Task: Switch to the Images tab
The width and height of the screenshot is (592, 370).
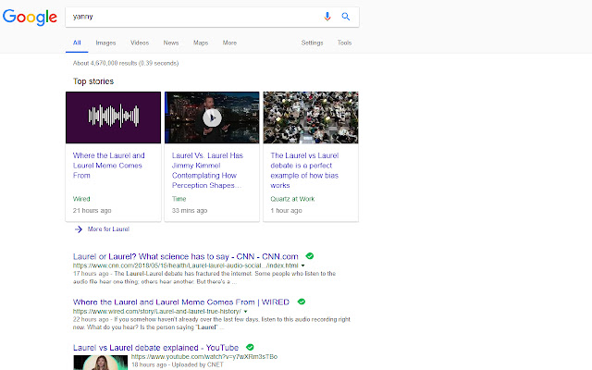Action: tap(105, 43)
